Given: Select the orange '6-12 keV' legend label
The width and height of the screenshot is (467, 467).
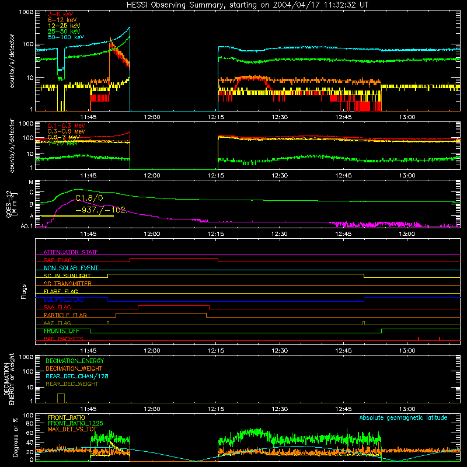Looking at the screenshot, I should pyautogui.click(x=62, y=20).
